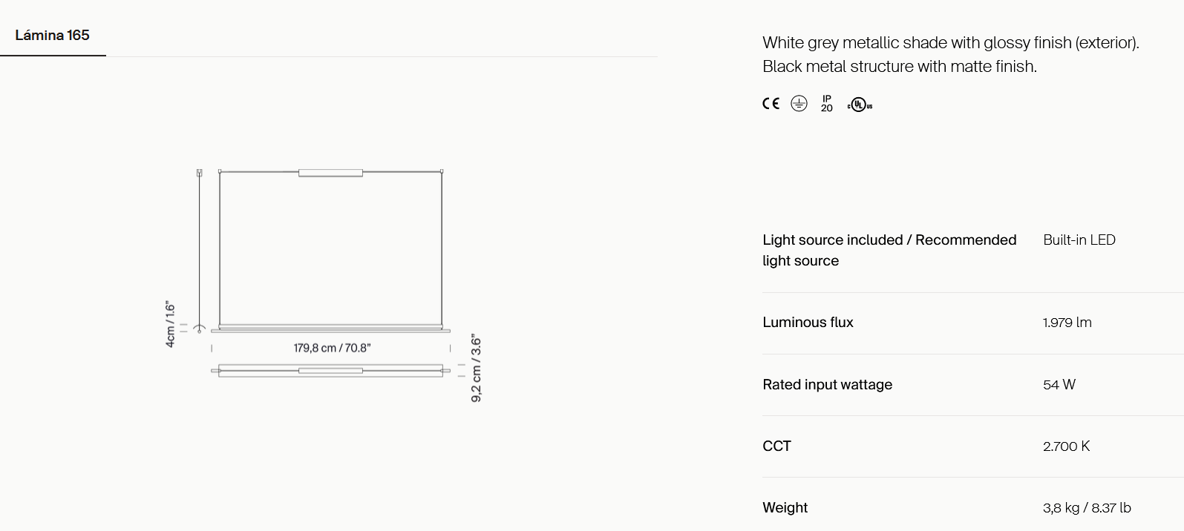This screenshot has height=531, width=1184.
Task: Click the IP 20 rating icon
Action: click(x=827, y=104)
